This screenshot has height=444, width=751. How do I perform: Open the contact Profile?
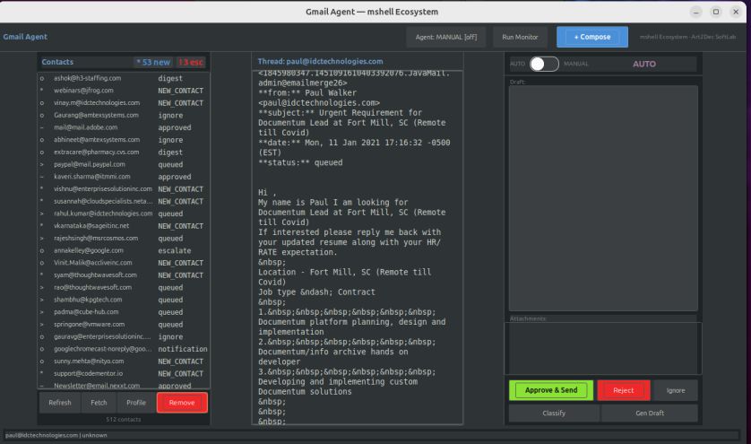tap(136, 403)
